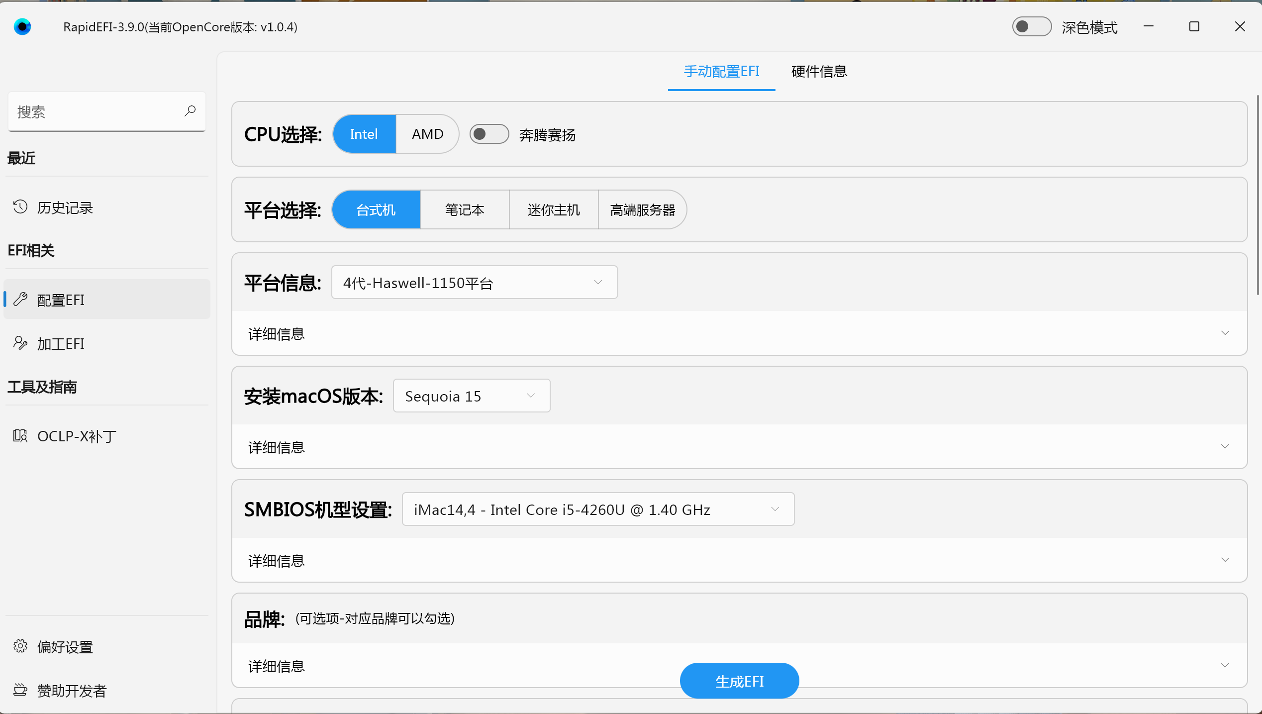Image resolution: width=1262 pixels, height=714 pixels.
Task: Open the 平台信息 Haswell dropdown
Action: [474, 282]
